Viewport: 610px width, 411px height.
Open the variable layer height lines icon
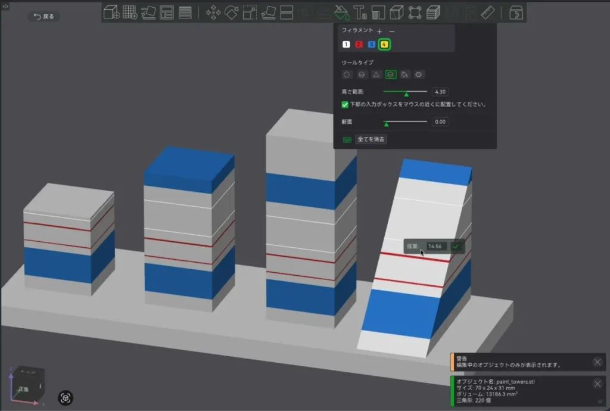[x=185, y=13]
